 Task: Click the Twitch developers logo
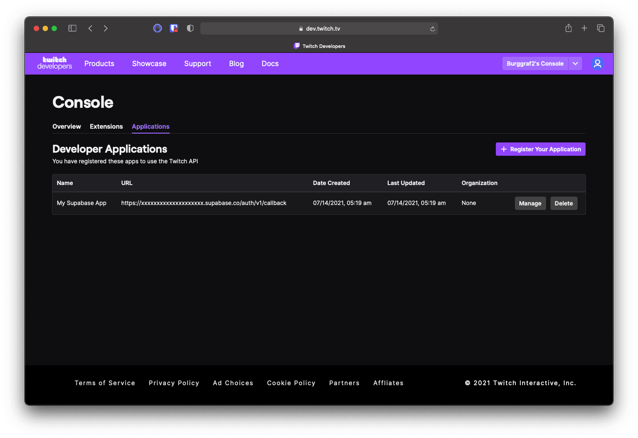[x=54, y=63]
